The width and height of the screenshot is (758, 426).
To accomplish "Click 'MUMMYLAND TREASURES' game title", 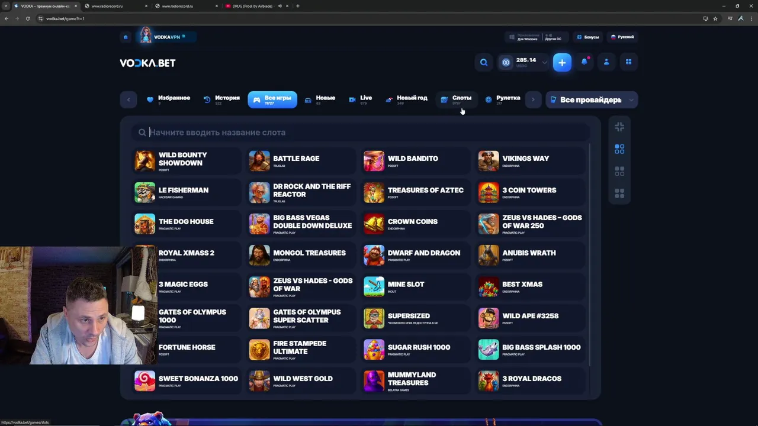I will tap(412, 379).
